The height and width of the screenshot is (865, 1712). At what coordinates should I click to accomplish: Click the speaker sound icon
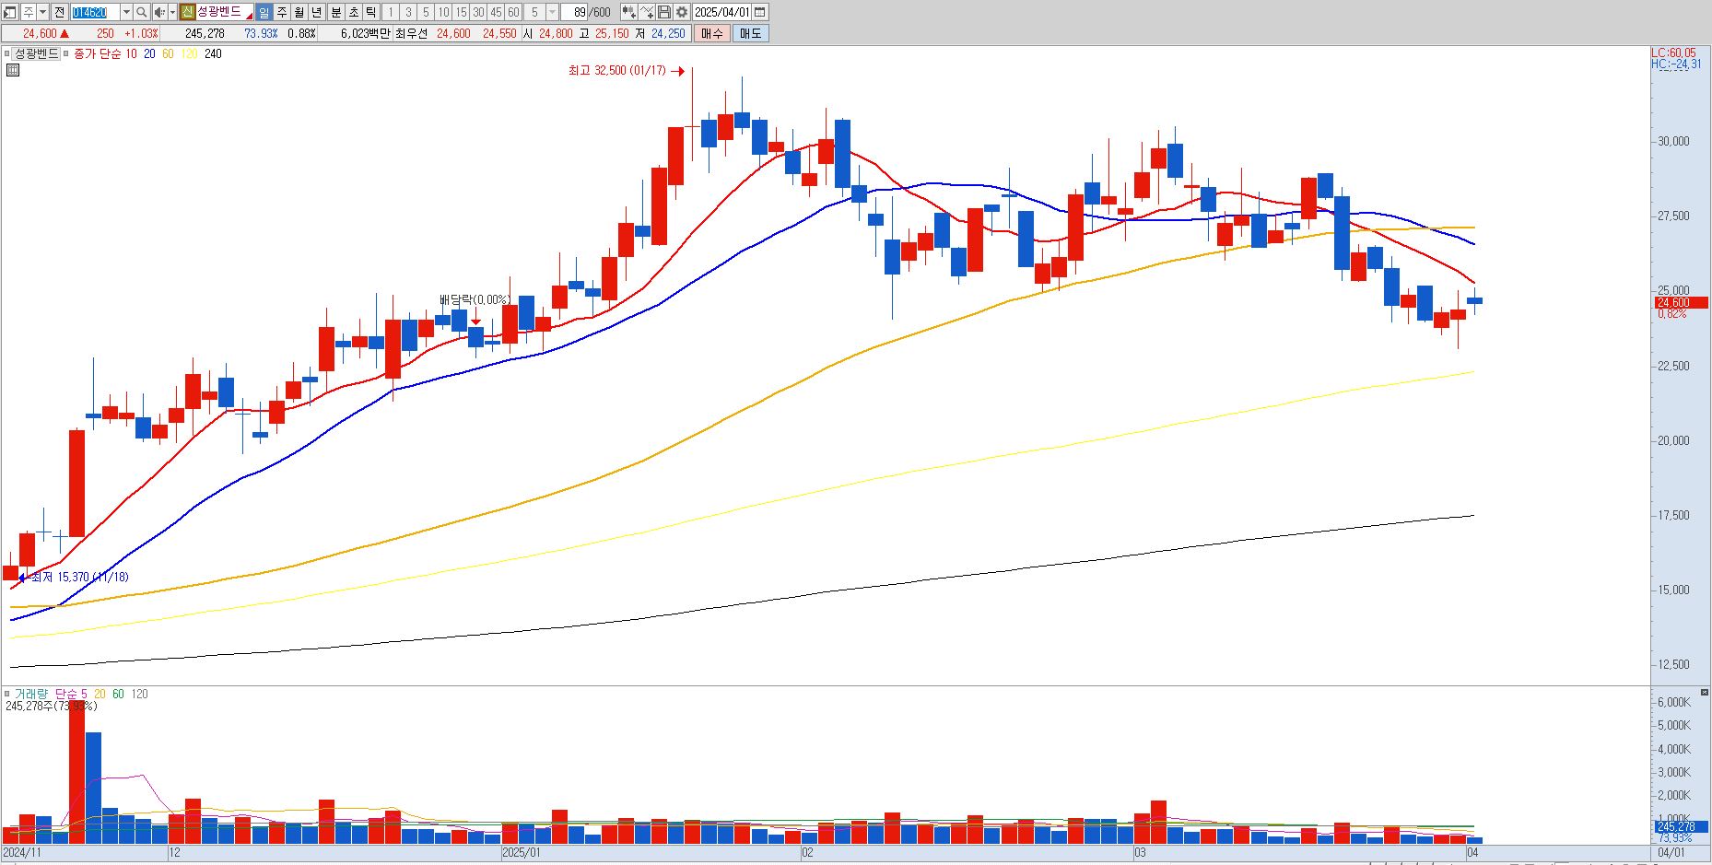[159, 12]
